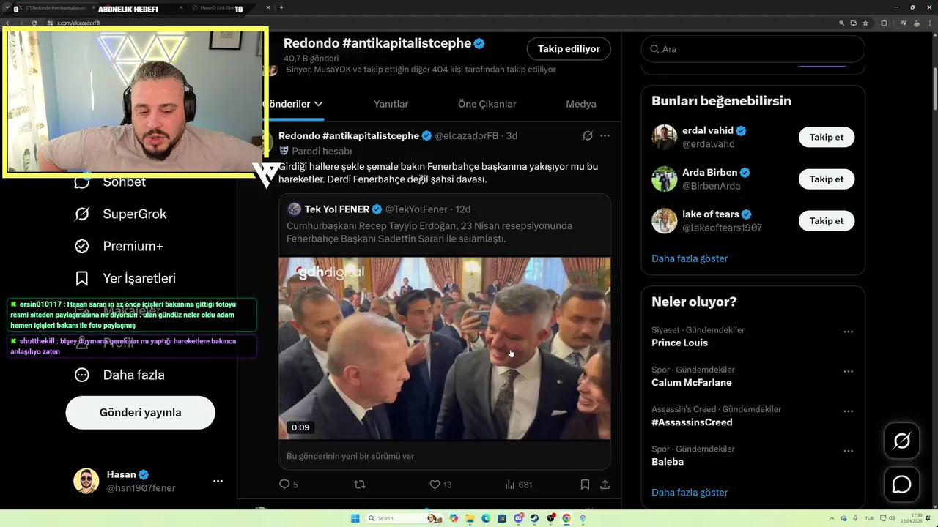Like the post showing 13 likes
The width and height of the screenshot is (938, 527).
click(x=435, y=484)
